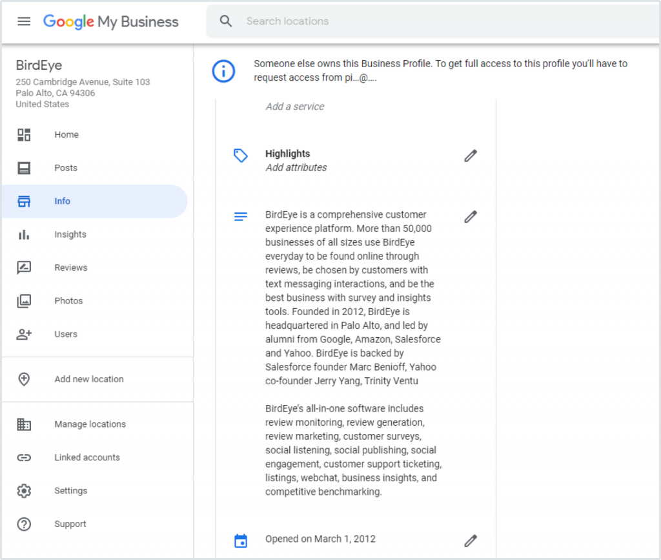The width and height of the screenshot is (661, 560).
Task: Open Insights in the sidebar
Action: click(70, 234)
